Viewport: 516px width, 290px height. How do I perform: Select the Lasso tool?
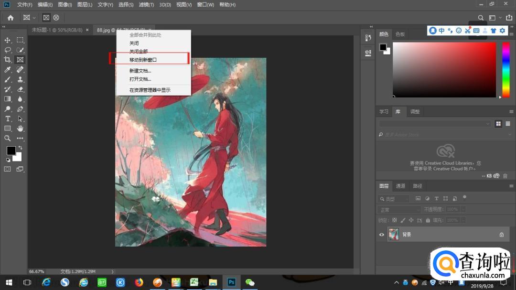tap(7, 50)
